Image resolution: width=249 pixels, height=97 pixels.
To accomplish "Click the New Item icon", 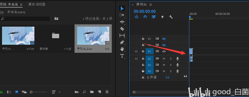I will (x=99, y=92).
